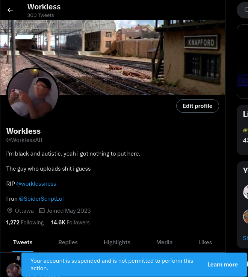Click the '300 Tweets' header count
The width and height of the screenshot is (248, 277).
tap(41, 15)
